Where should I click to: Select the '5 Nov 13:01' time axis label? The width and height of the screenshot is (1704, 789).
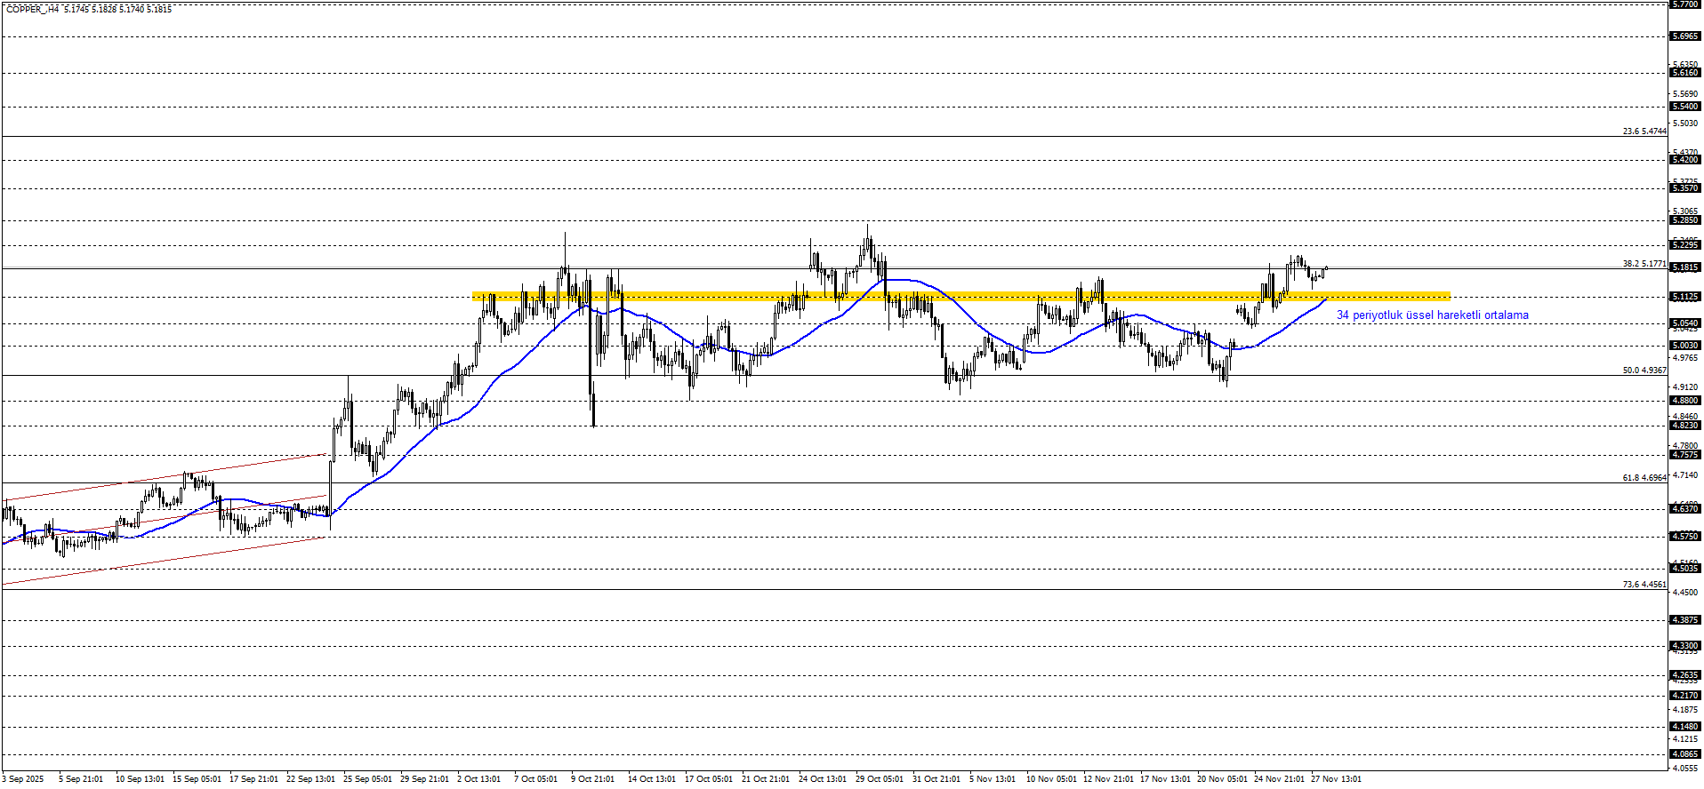[993, 779]
